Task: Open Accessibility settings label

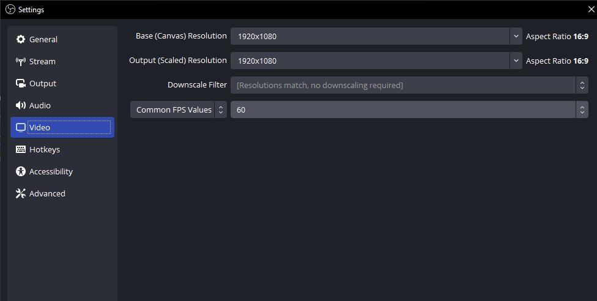Action: [51, 172]
